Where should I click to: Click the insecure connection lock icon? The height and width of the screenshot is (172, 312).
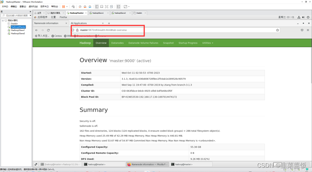78,30
